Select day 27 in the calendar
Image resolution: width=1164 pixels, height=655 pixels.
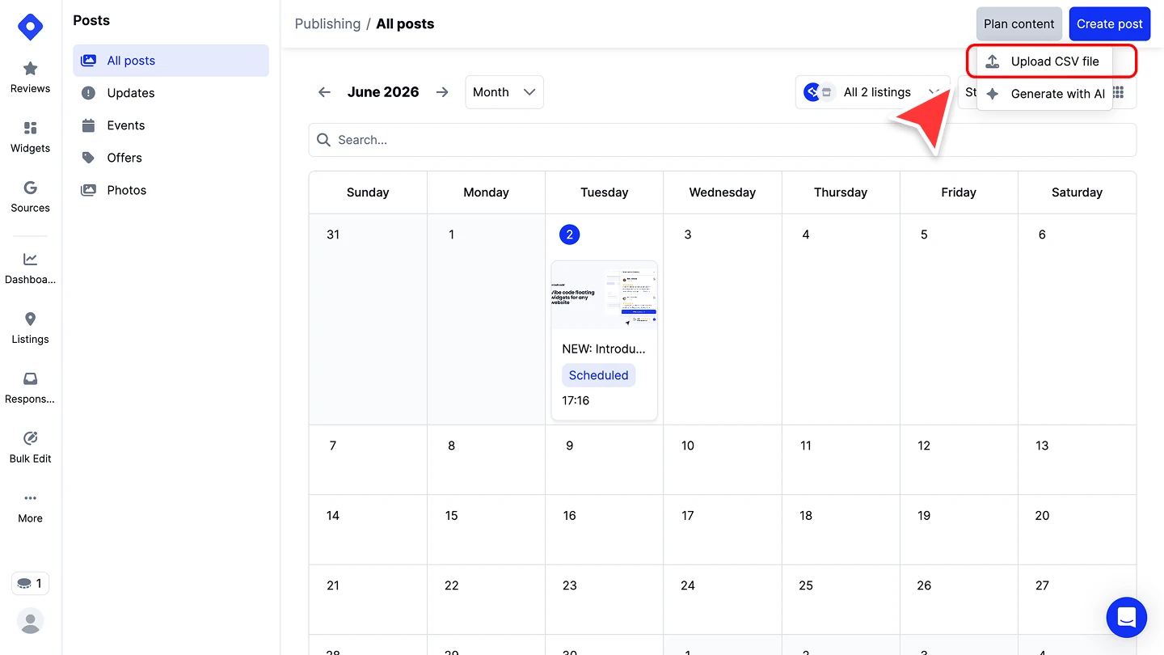1042,585
